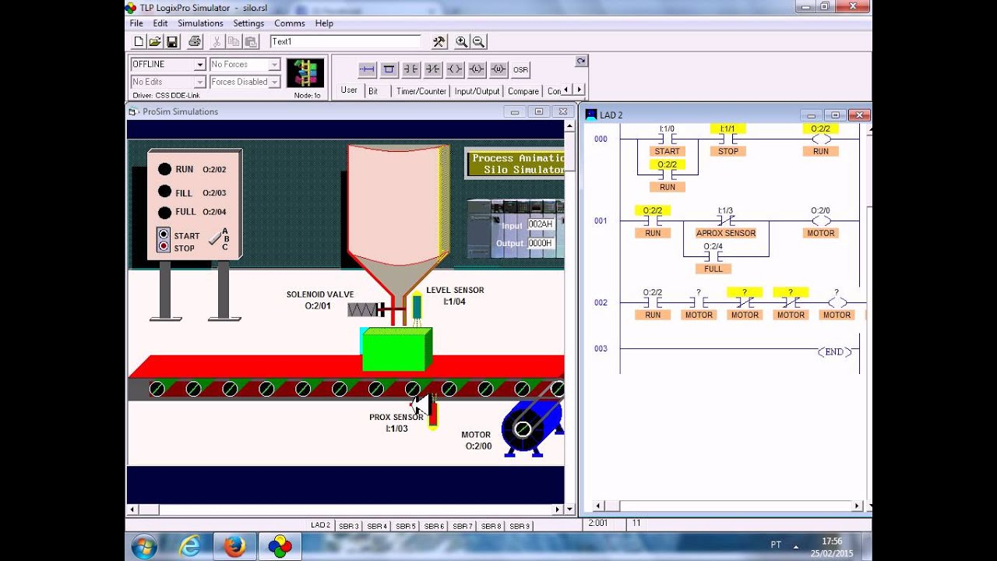Select the FULL contact on rung 001 branch
The height and width of the screenshot is (561, 997).
point(713,257)
